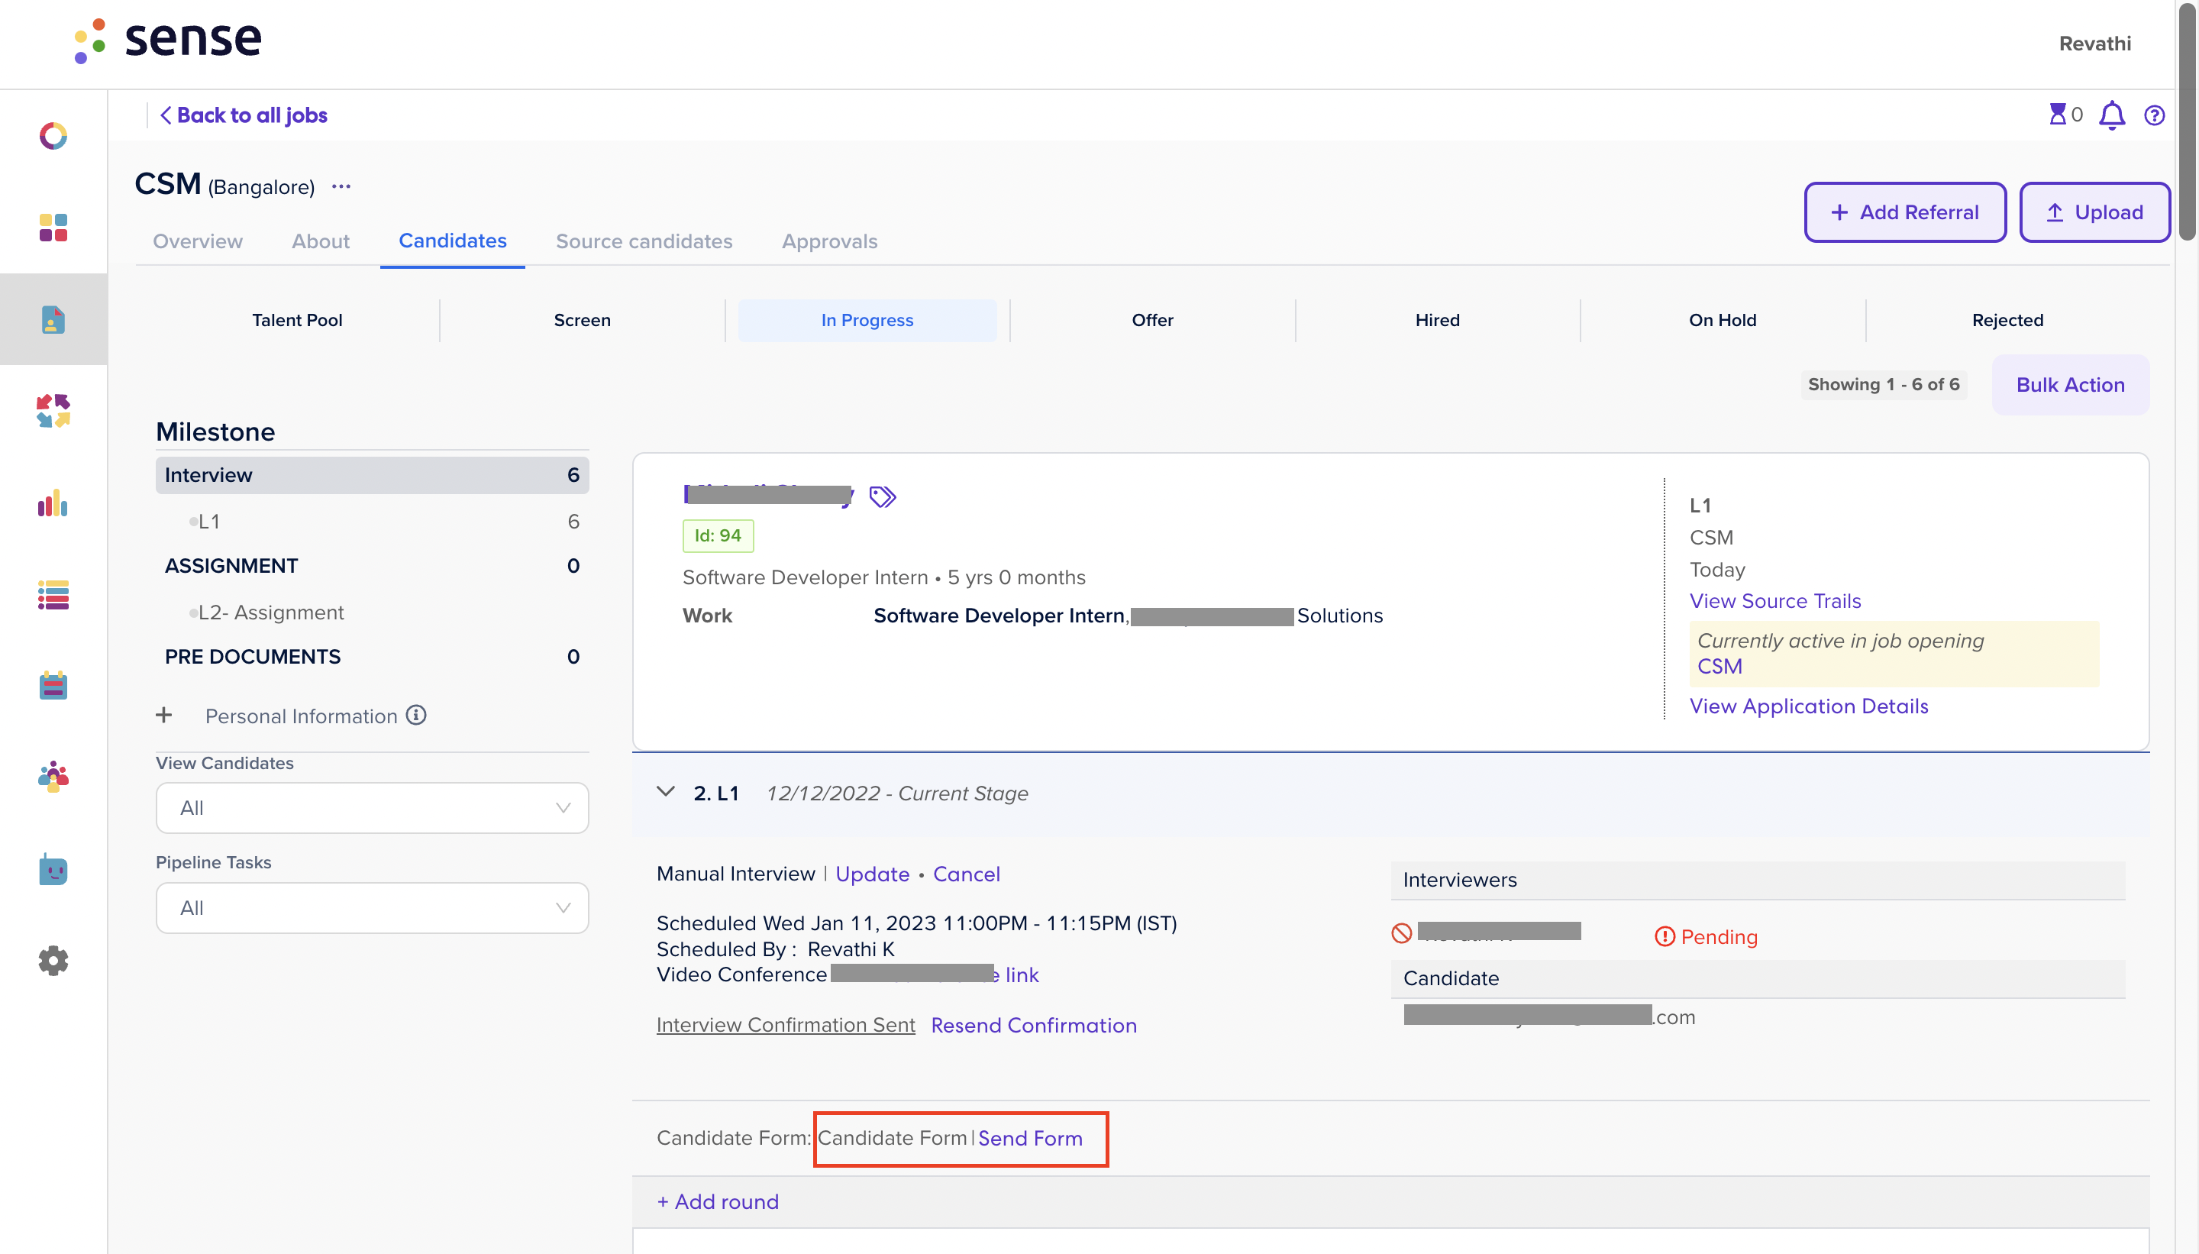Open the redacted candidate name link
Viewport: 2199px width, 1254px height.
pos(768,494)
